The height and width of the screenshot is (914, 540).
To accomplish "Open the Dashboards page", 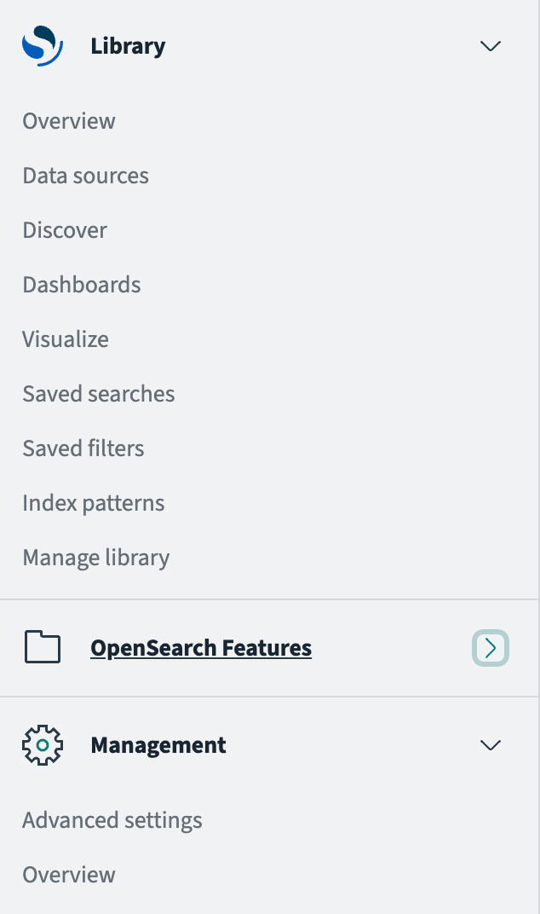I will (81, 284).
